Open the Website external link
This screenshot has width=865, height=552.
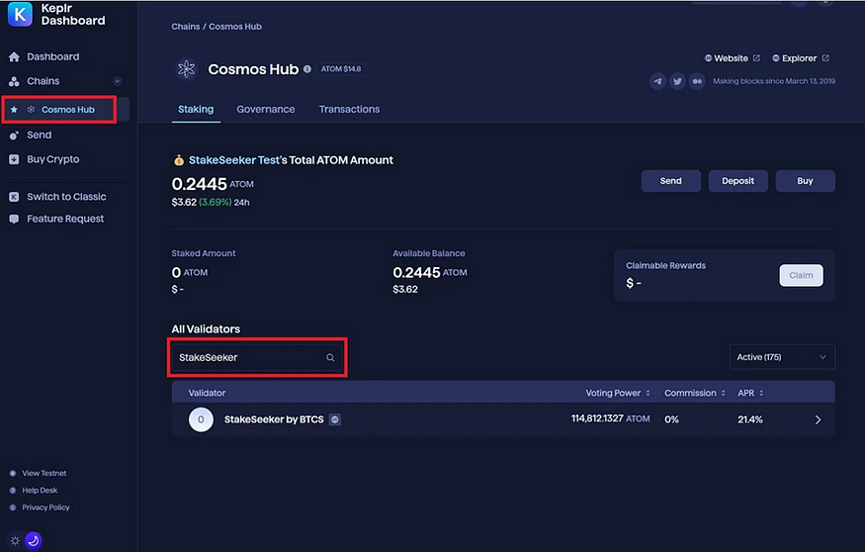(733, 58)
